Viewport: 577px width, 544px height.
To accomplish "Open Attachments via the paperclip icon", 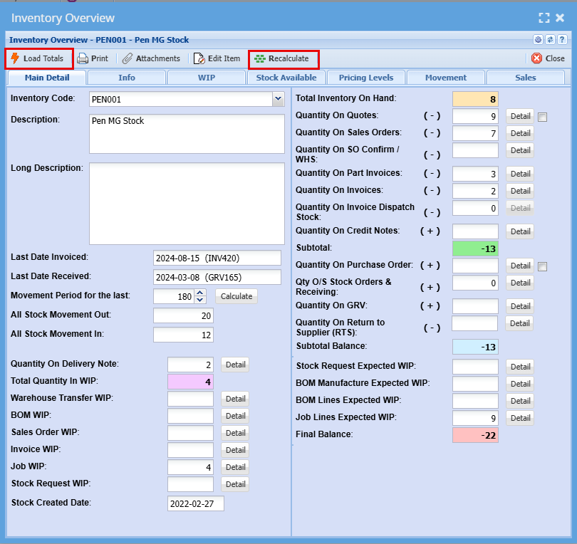I will tap(128, 58).
